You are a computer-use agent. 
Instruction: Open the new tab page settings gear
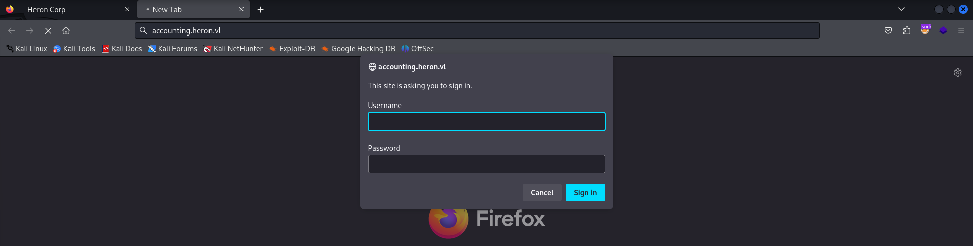[x=957, y=73]
